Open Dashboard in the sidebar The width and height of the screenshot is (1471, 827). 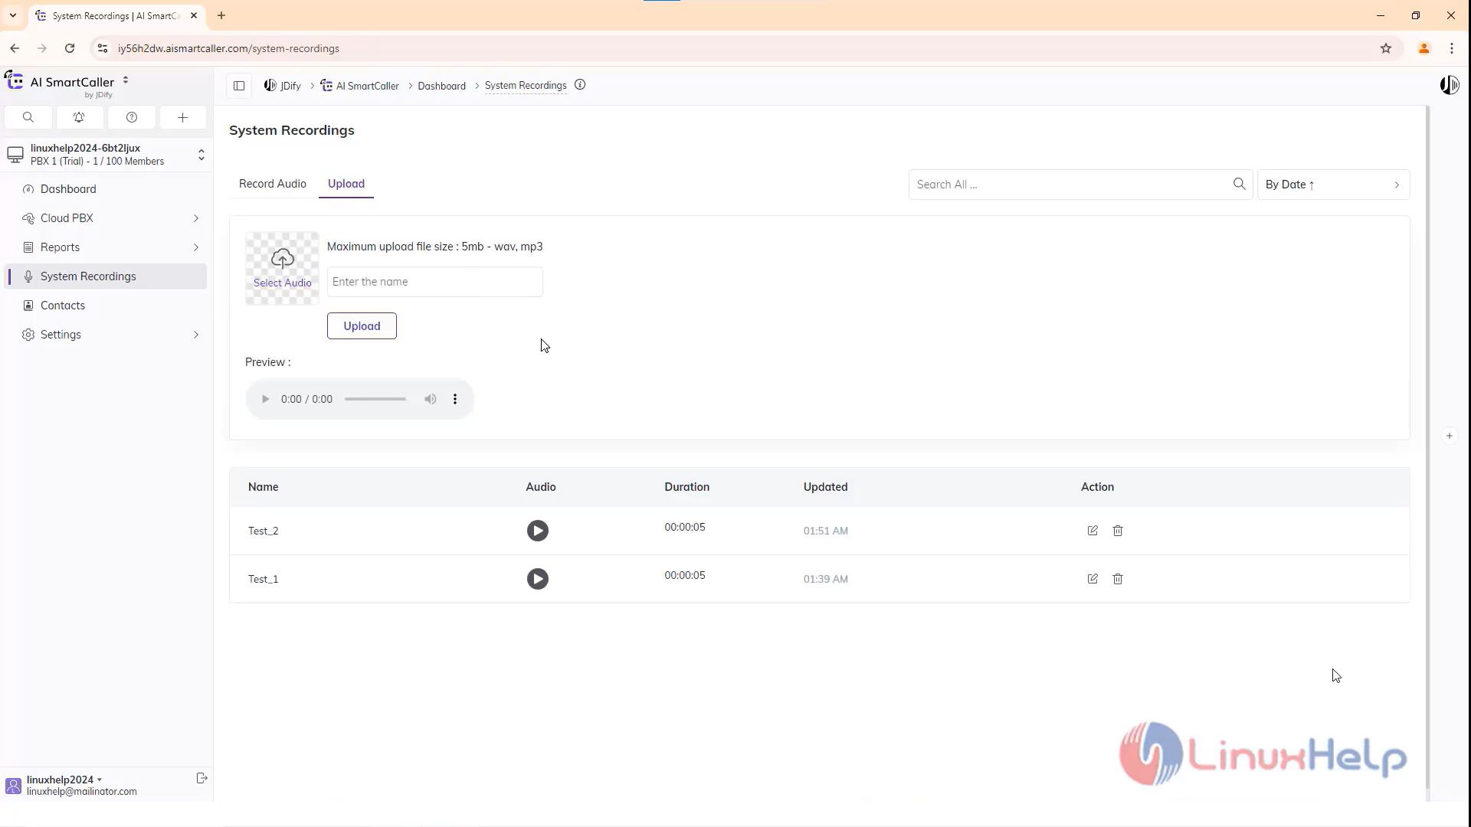[106, 189]
